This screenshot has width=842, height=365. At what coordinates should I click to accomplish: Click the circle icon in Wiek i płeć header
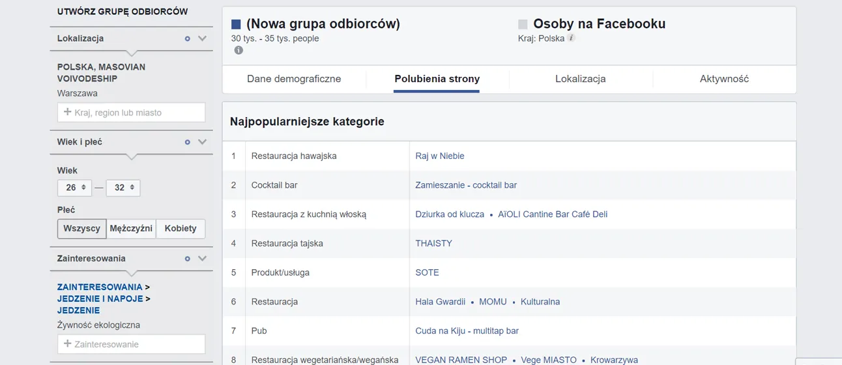(188, 142)
